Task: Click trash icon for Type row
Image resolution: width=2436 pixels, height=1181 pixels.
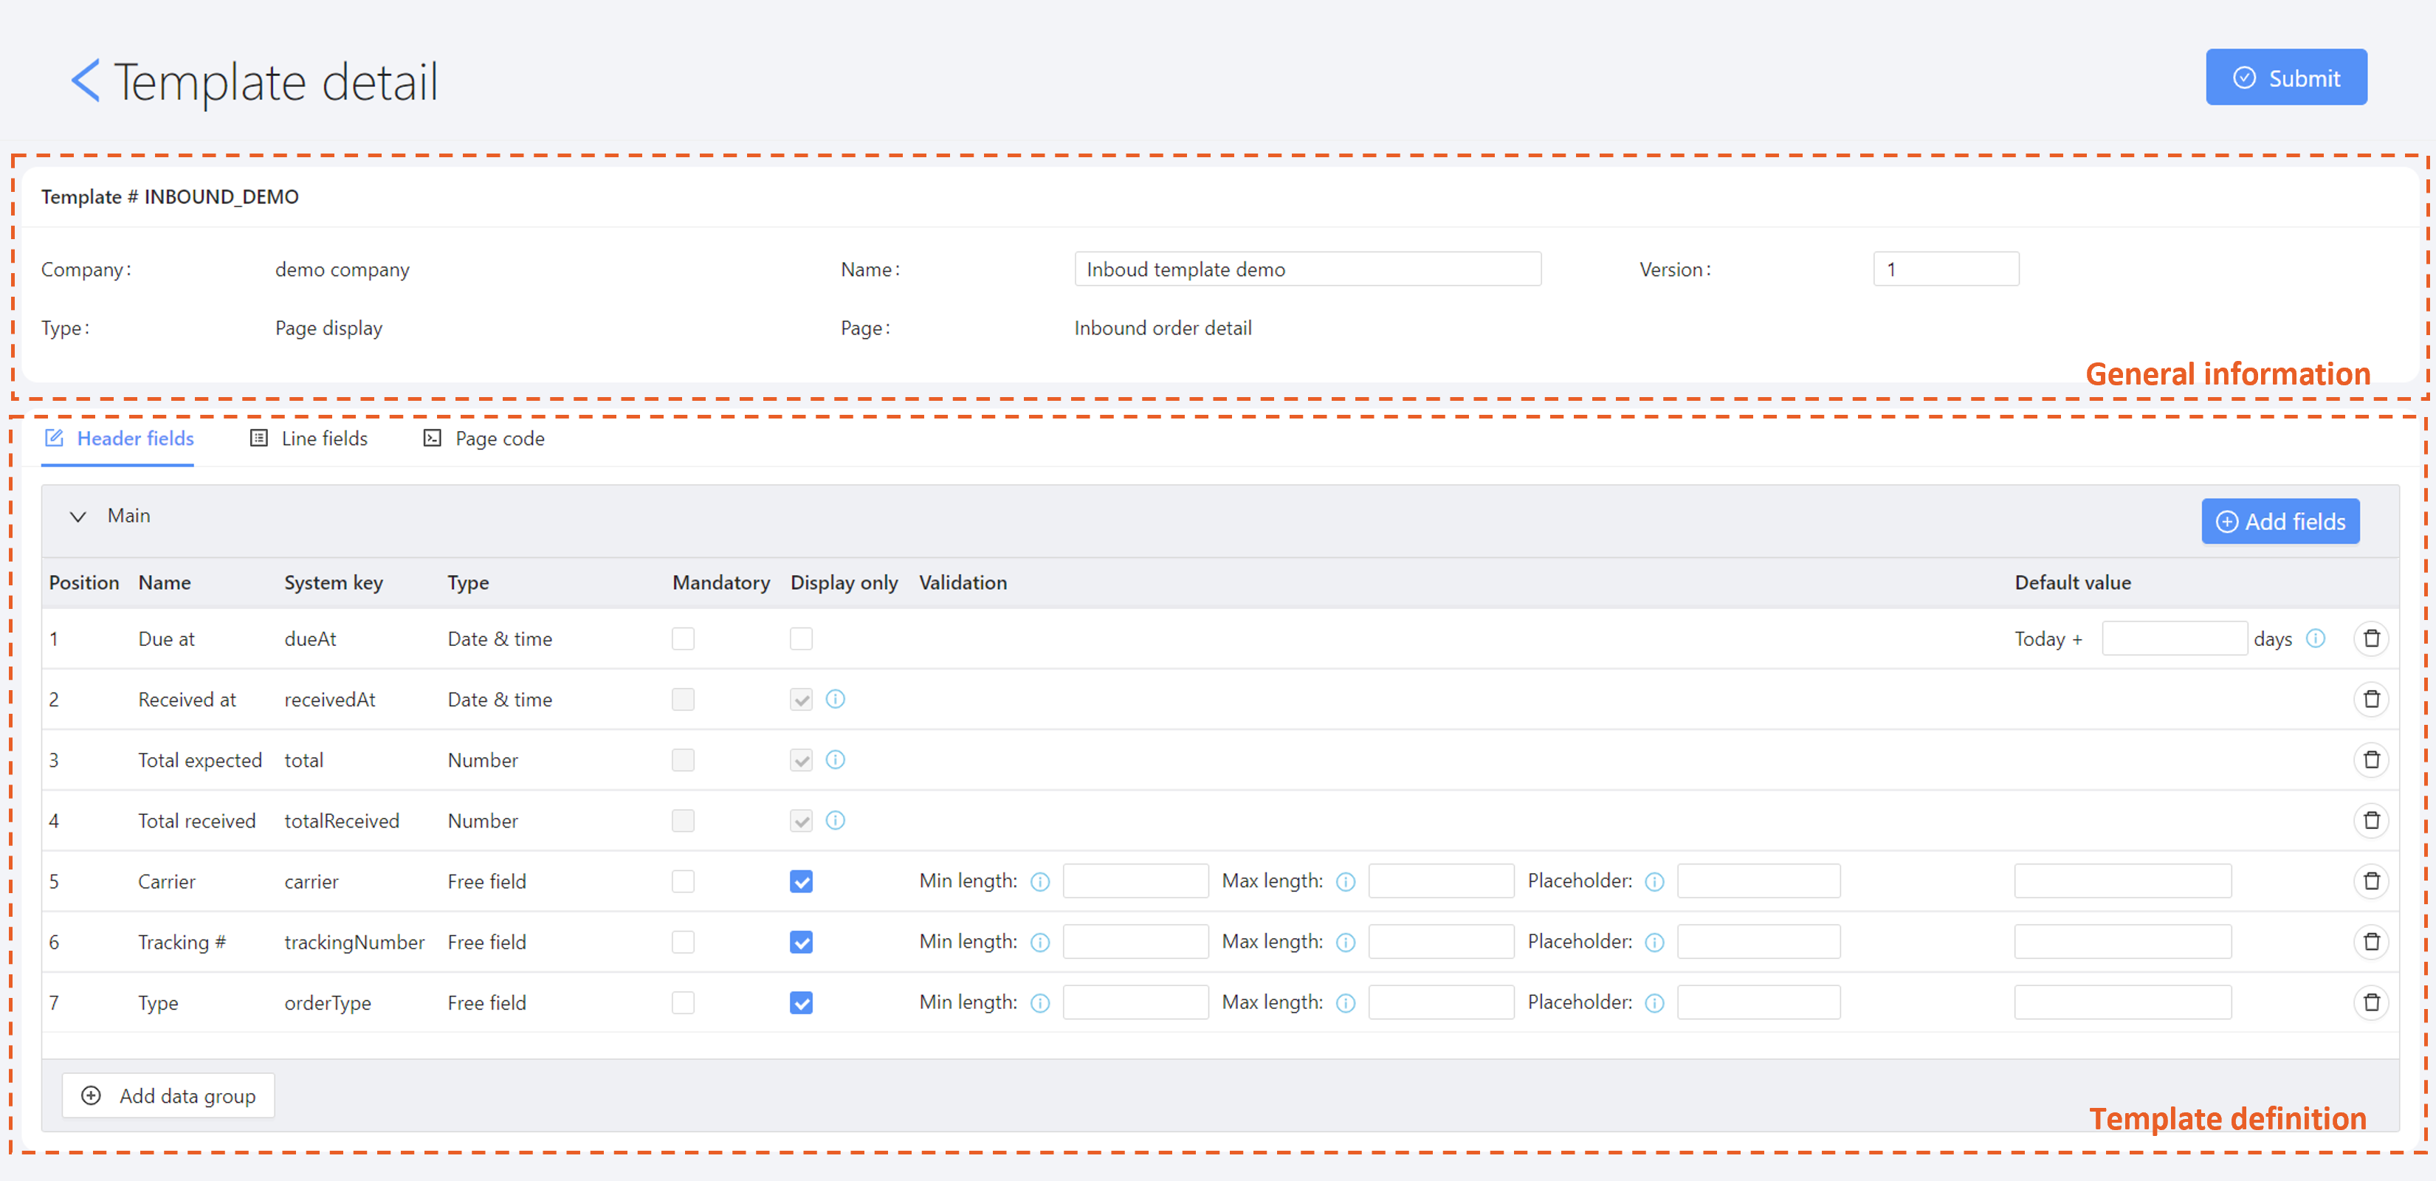Action: [x=2371, y=1002]
